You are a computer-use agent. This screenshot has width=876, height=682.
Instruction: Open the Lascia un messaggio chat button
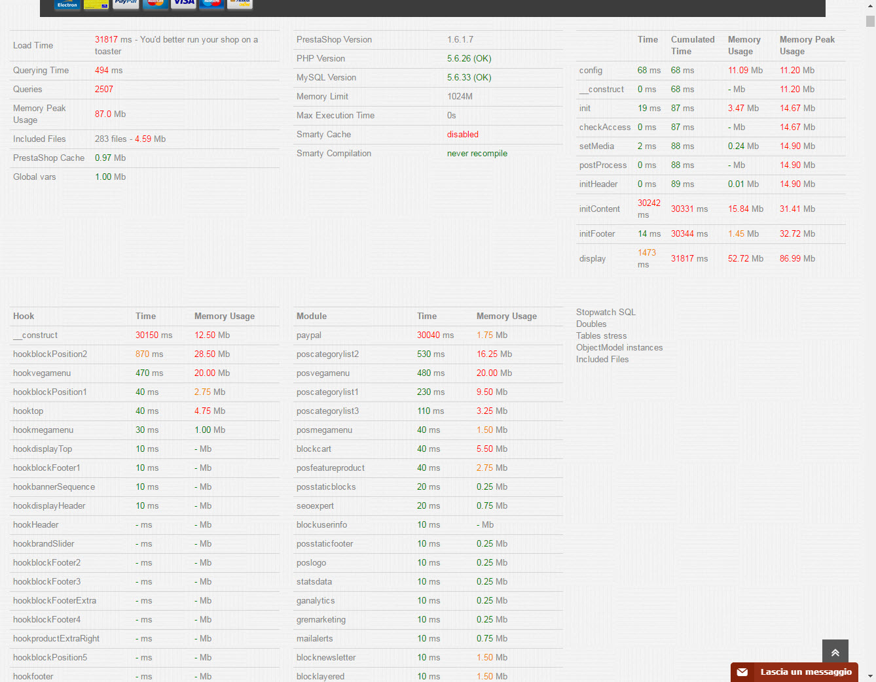tap(805, 672)
